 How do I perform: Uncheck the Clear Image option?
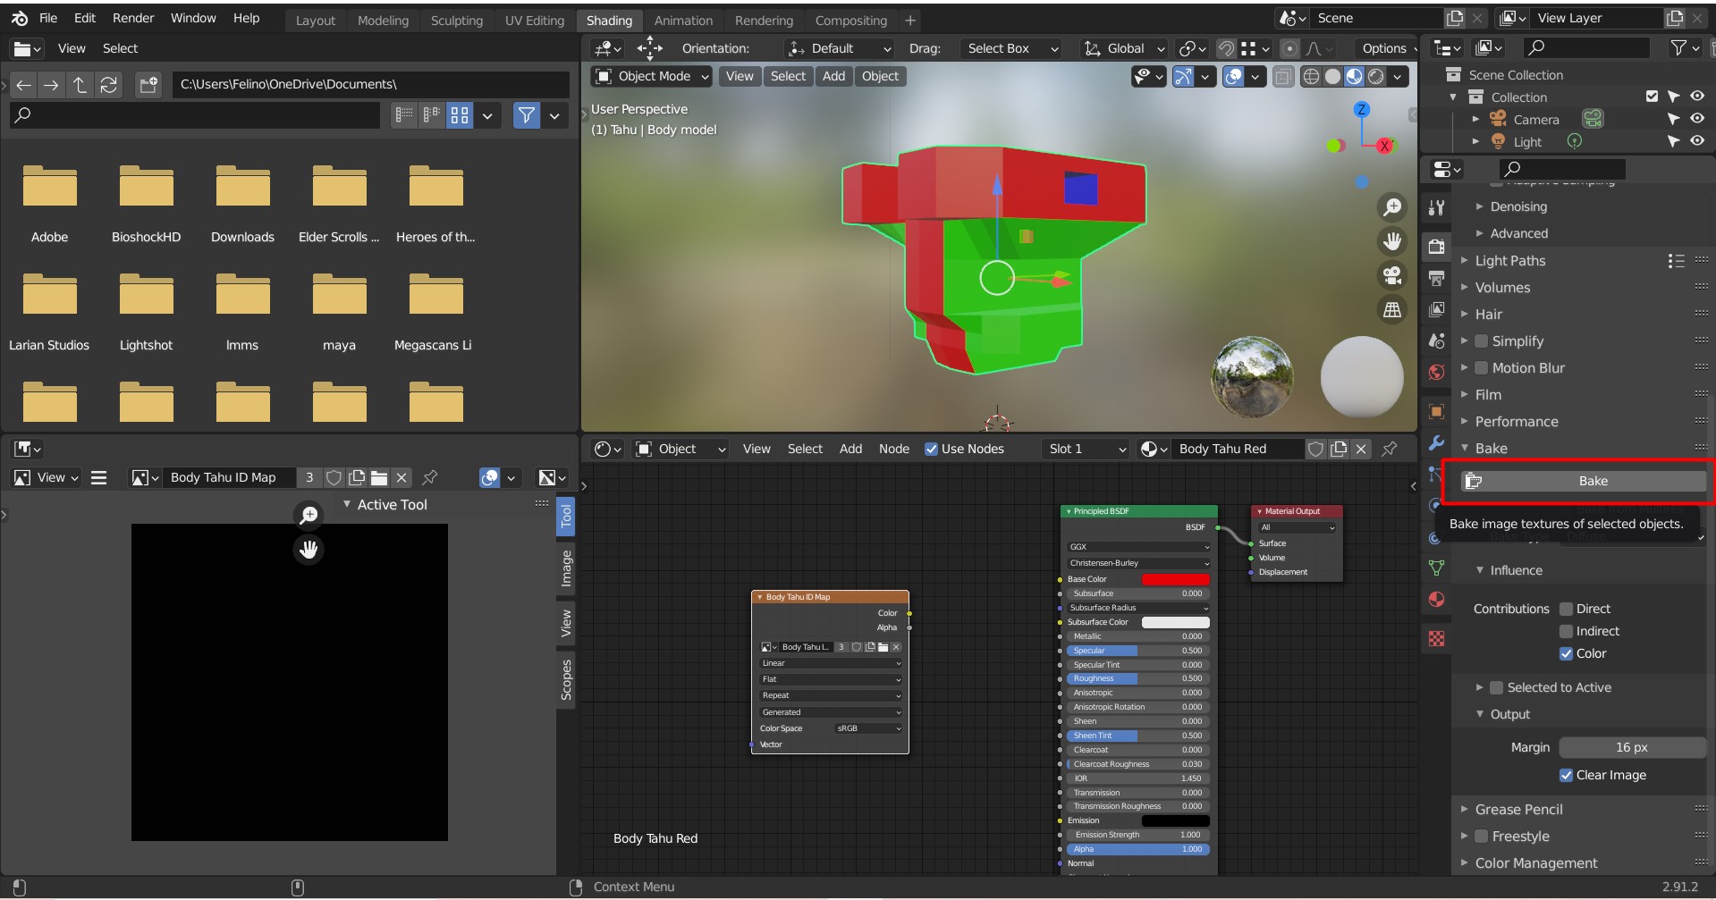[1566, 775]
